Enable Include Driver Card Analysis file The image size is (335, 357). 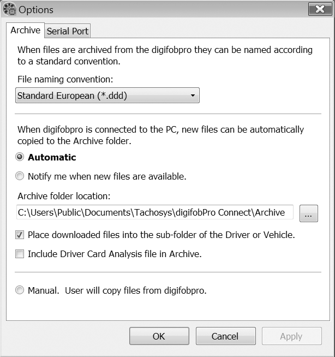pyautogui.click(x=20, y=254)
